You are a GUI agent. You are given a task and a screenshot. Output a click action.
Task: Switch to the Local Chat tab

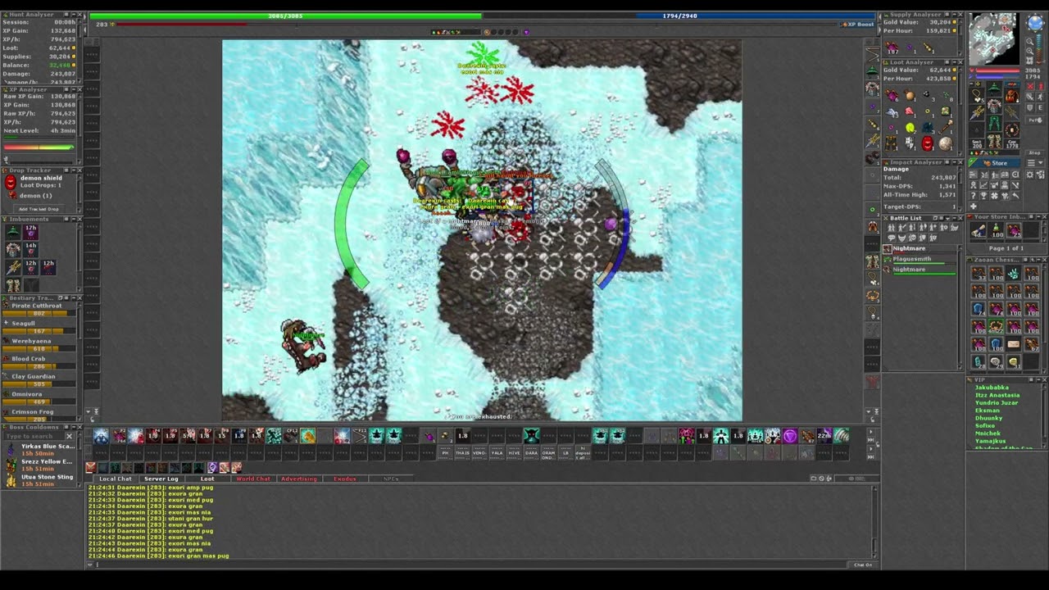116,479
